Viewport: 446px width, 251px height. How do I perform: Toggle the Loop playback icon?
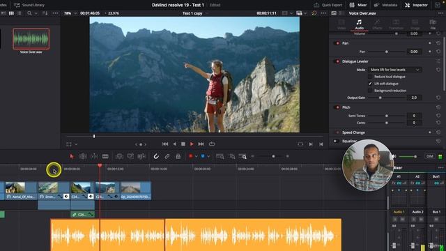[212, 144]
